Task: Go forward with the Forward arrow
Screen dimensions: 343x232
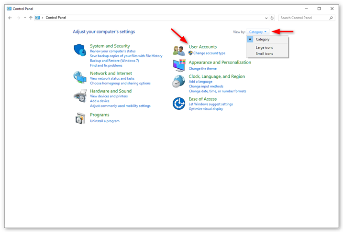Action: 18,18
